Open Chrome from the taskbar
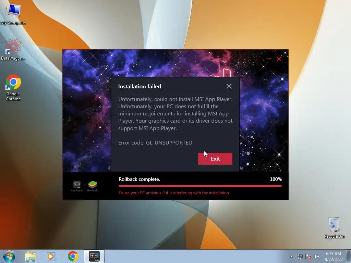 click(x=73, y=256)
